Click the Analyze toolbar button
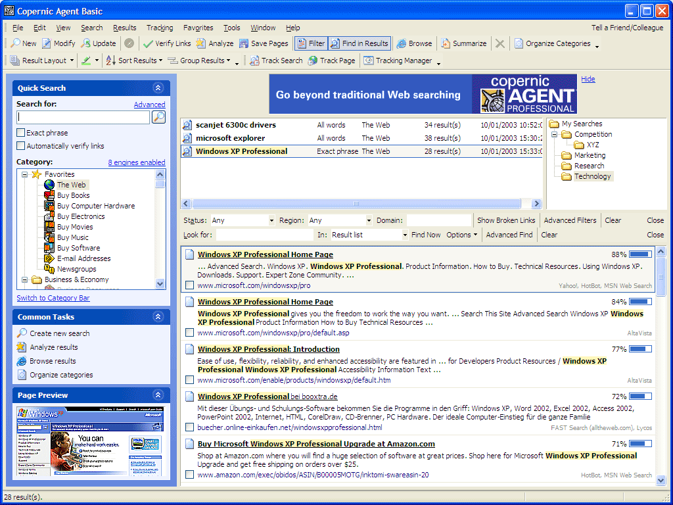The width and height of the screenshot is (673, 505). (215, 43)
